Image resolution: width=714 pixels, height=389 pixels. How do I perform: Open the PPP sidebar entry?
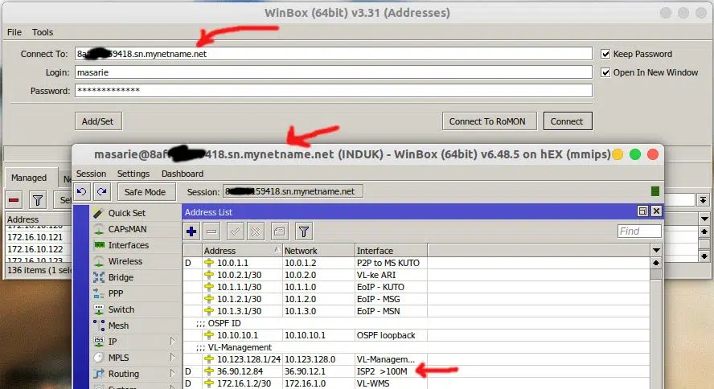click(116, 293)
